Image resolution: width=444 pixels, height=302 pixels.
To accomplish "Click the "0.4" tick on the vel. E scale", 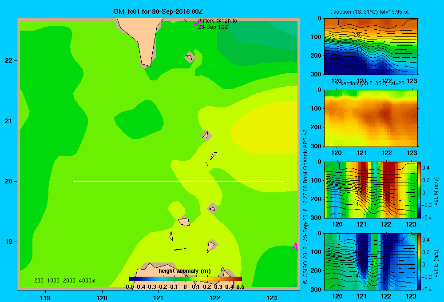I will tap(426, 240).
